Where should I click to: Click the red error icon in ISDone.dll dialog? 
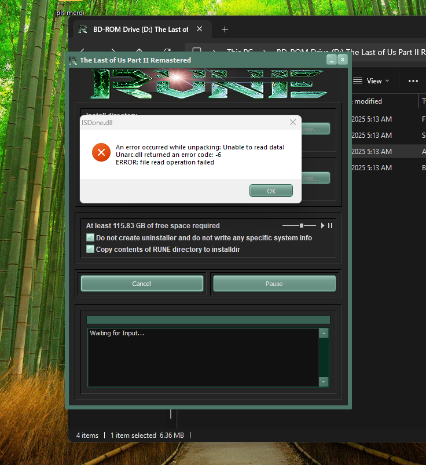coord(101,152)
